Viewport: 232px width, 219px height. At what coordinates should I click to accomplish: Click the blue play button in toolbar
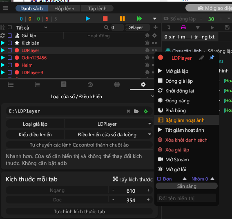87,19
